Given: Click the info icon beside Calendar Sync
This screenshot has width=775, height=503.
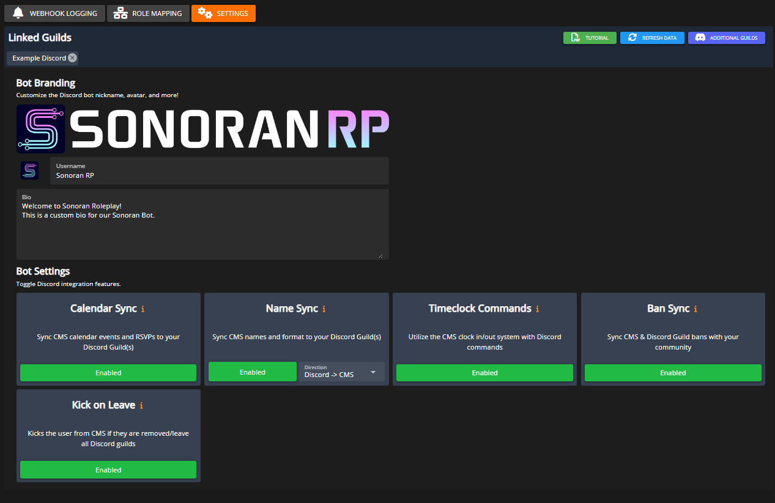Looking at the screenshot, I should (x=143, y=309).
